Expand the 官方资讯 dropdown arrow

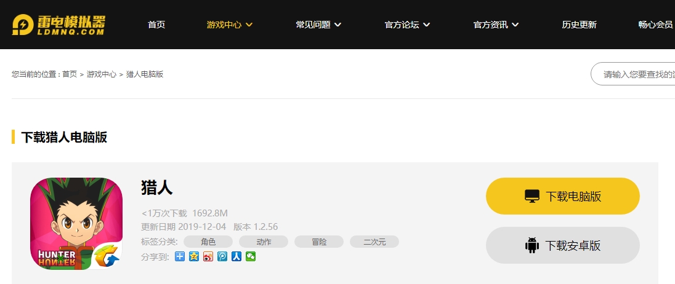tap(515, 25)
